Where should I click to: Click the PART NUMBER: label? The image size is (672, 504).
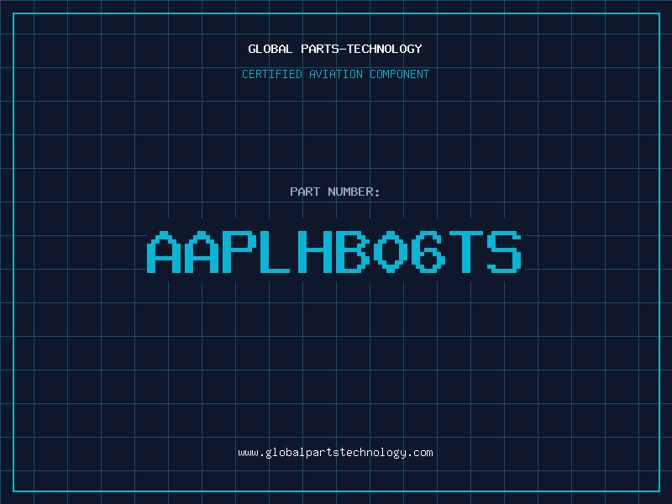(335, 192)
